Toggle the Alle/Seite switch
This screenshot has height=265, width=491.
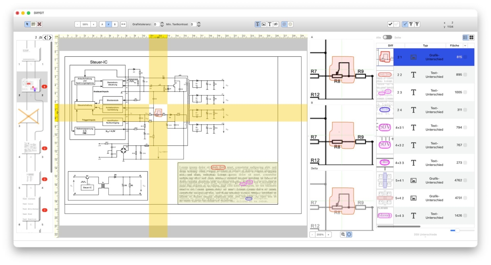pyautogui.click(x=387, y=37)
